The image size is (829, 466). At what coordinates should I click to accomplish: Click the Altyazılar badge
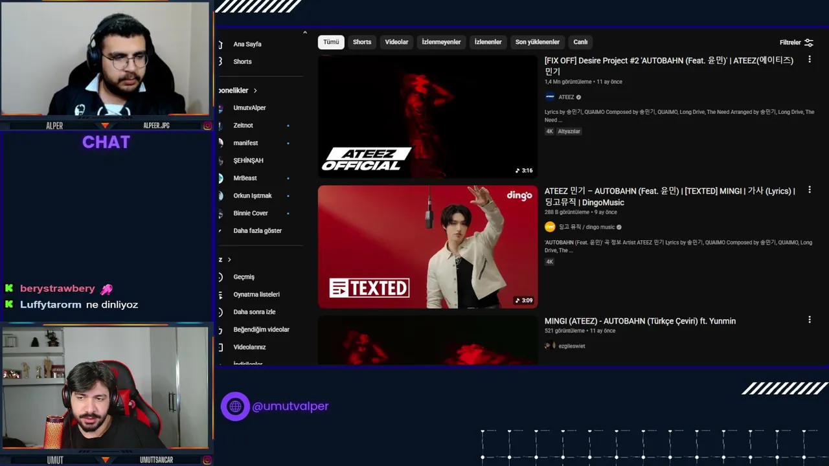pyautogui.click(x=569, y=131)
